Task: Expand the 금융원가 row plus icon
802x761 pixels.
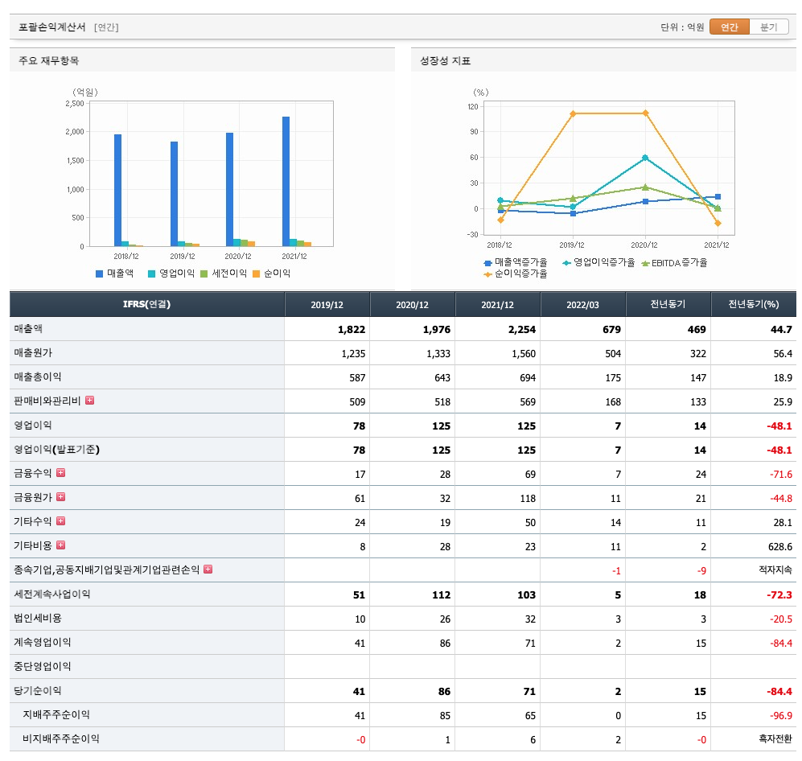Action: 61,497
